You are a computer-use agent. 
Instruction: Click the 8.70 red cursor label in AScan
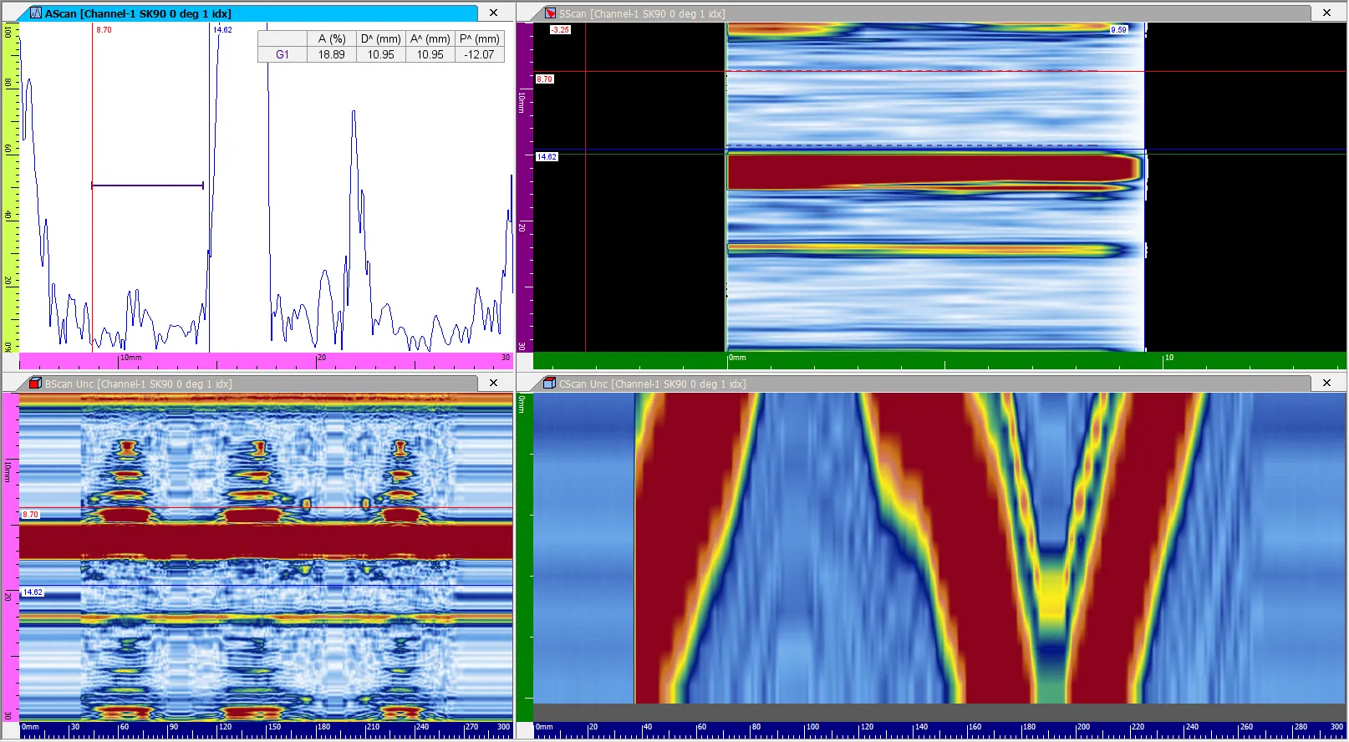point(104,30)
